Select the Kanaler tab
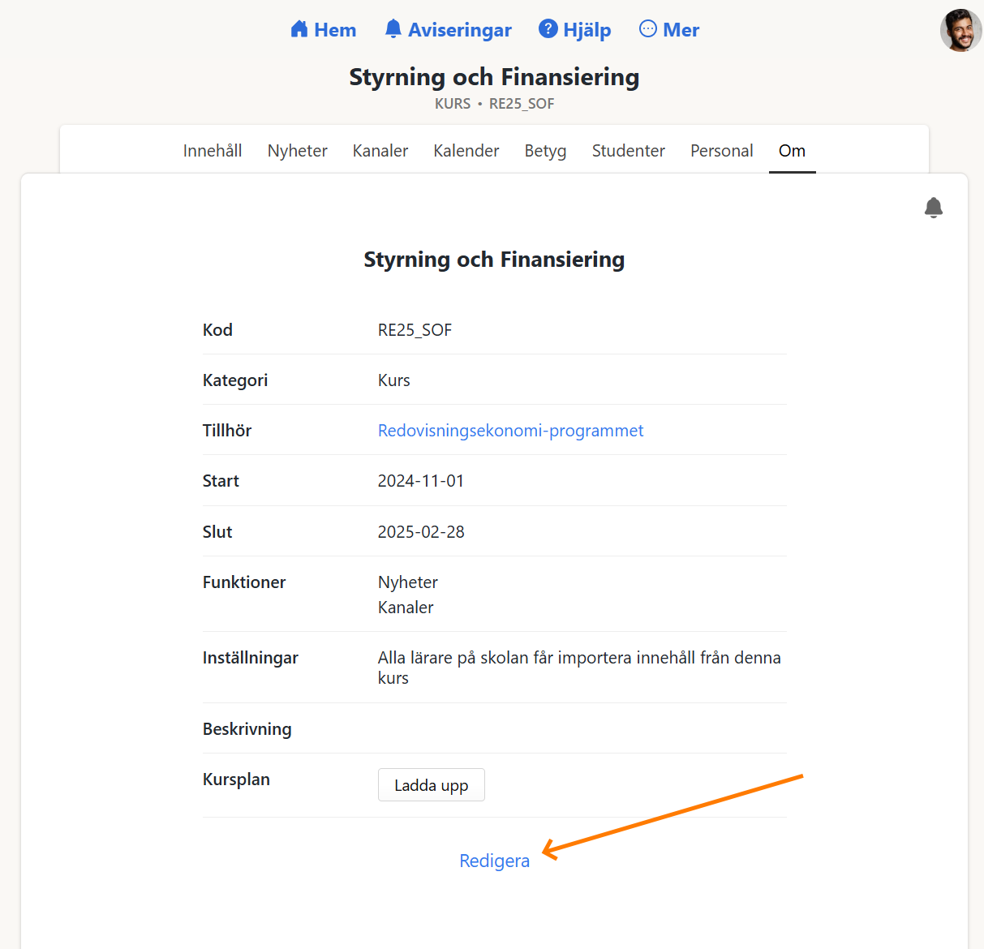 [380, 151]
